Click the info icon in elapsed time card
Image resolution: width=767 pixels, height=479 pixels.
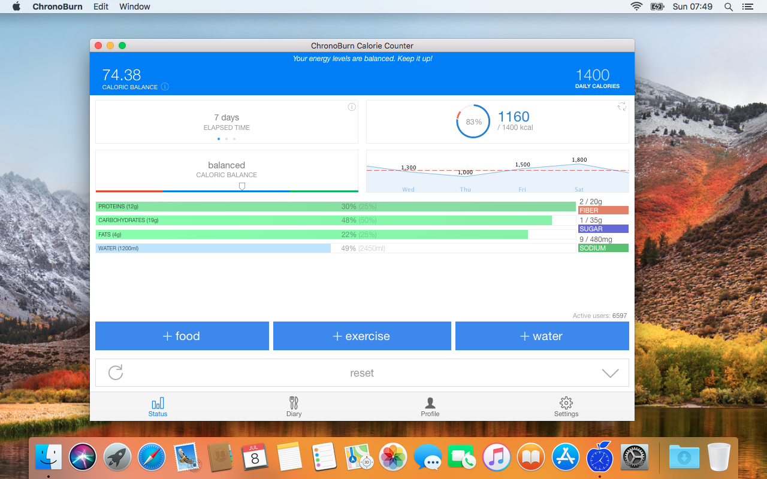352,107
